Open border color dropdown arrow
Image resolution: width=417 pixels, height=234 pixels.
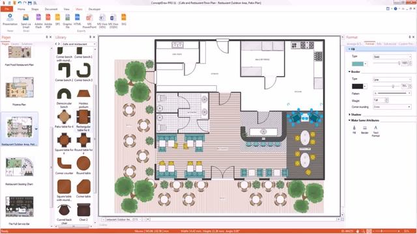click(365, 86)
